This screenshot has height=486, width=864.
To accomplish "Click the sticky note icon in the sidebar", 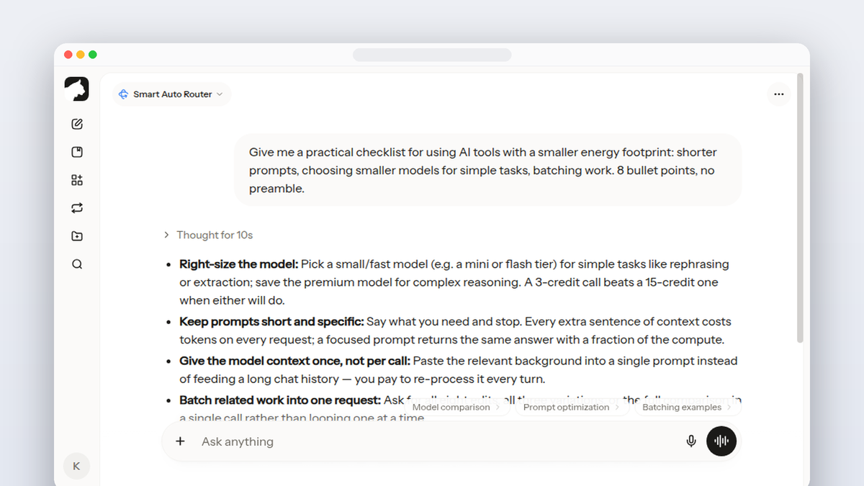I will pos(77,152).
